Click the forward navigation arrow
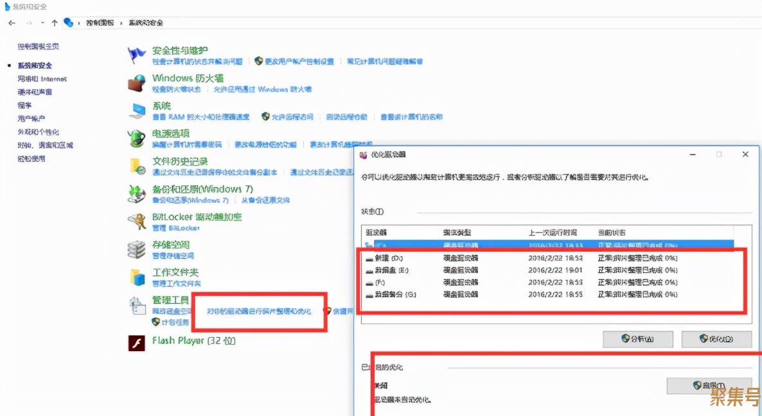 tap(29, 23)
